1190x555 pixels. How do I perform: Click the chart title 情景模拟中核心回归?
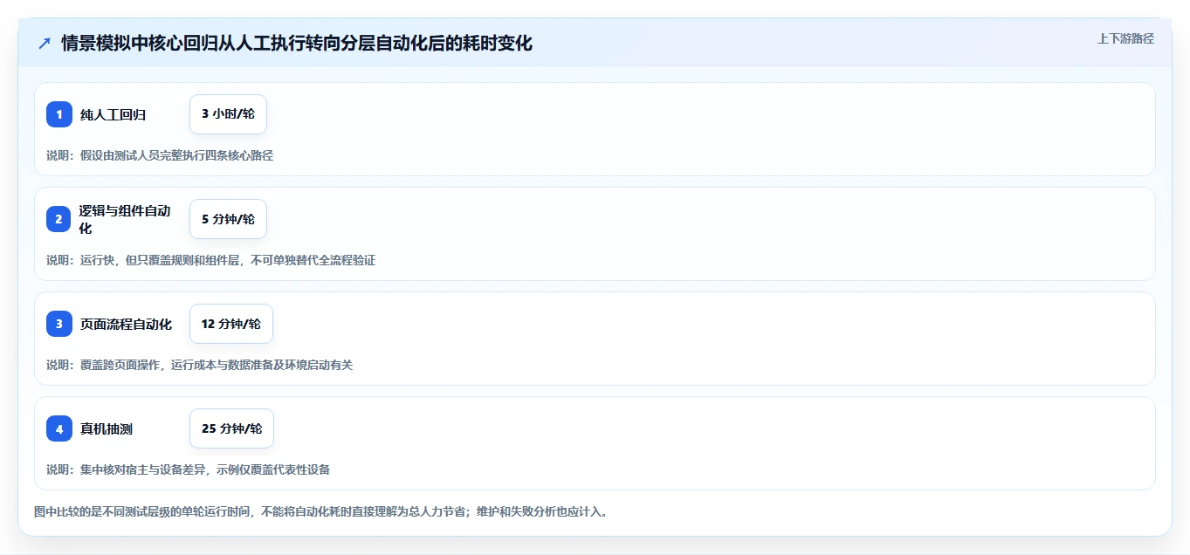297,43
